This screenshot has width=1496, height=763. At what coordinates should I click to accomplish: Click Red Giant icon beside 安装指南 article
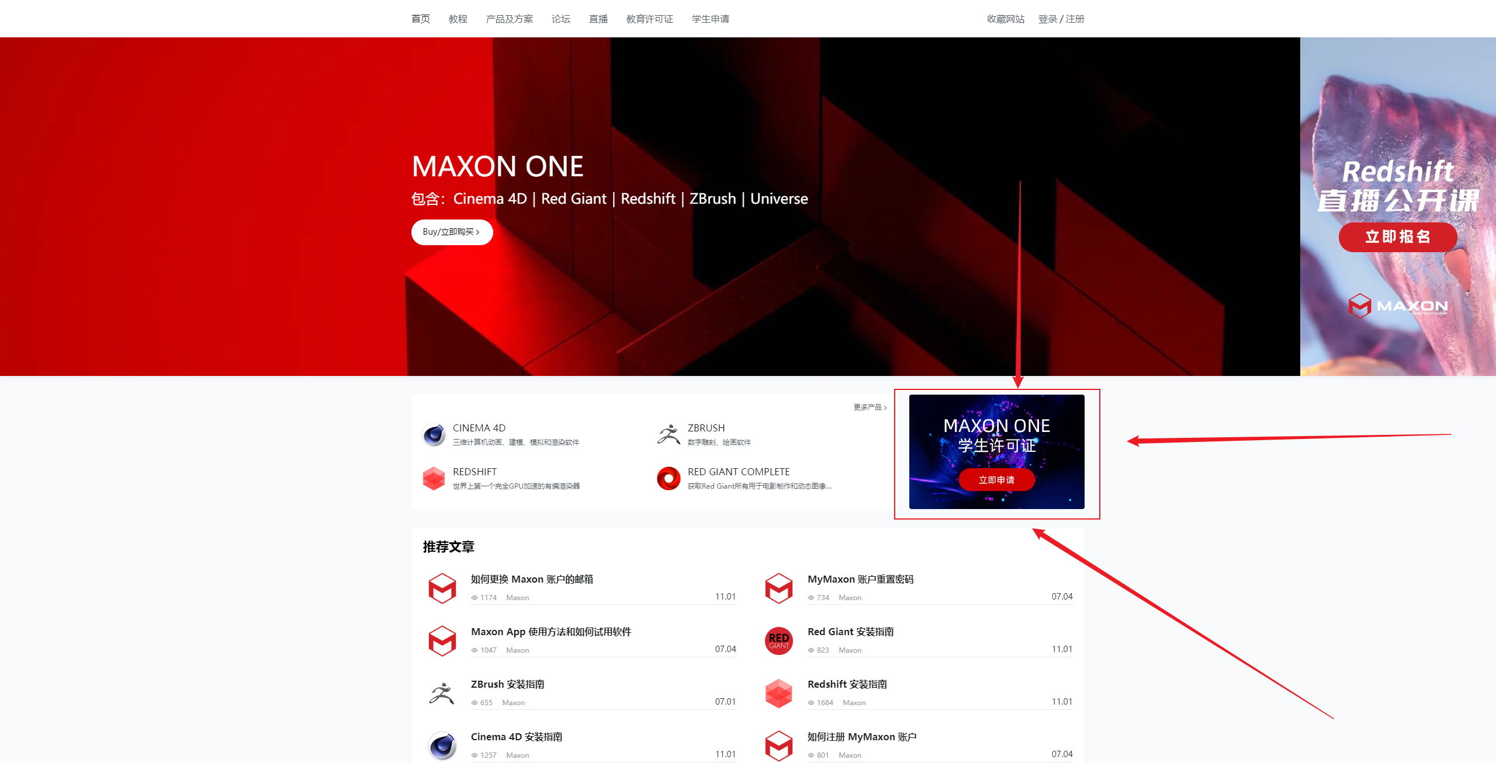click(779, 640)
